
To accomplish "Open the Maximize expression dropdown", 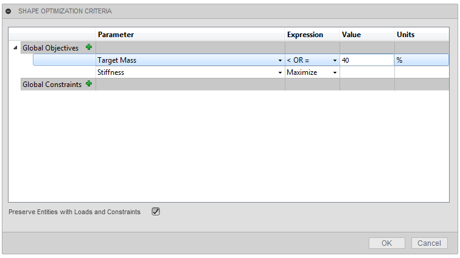I will (x=335, y=73).
